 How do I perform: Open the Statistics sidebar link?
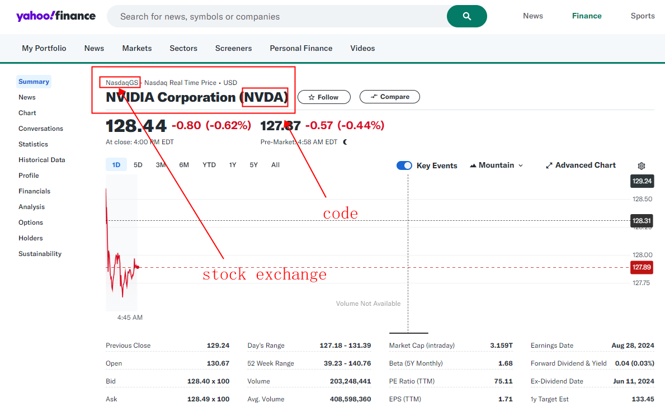point(33,144)
